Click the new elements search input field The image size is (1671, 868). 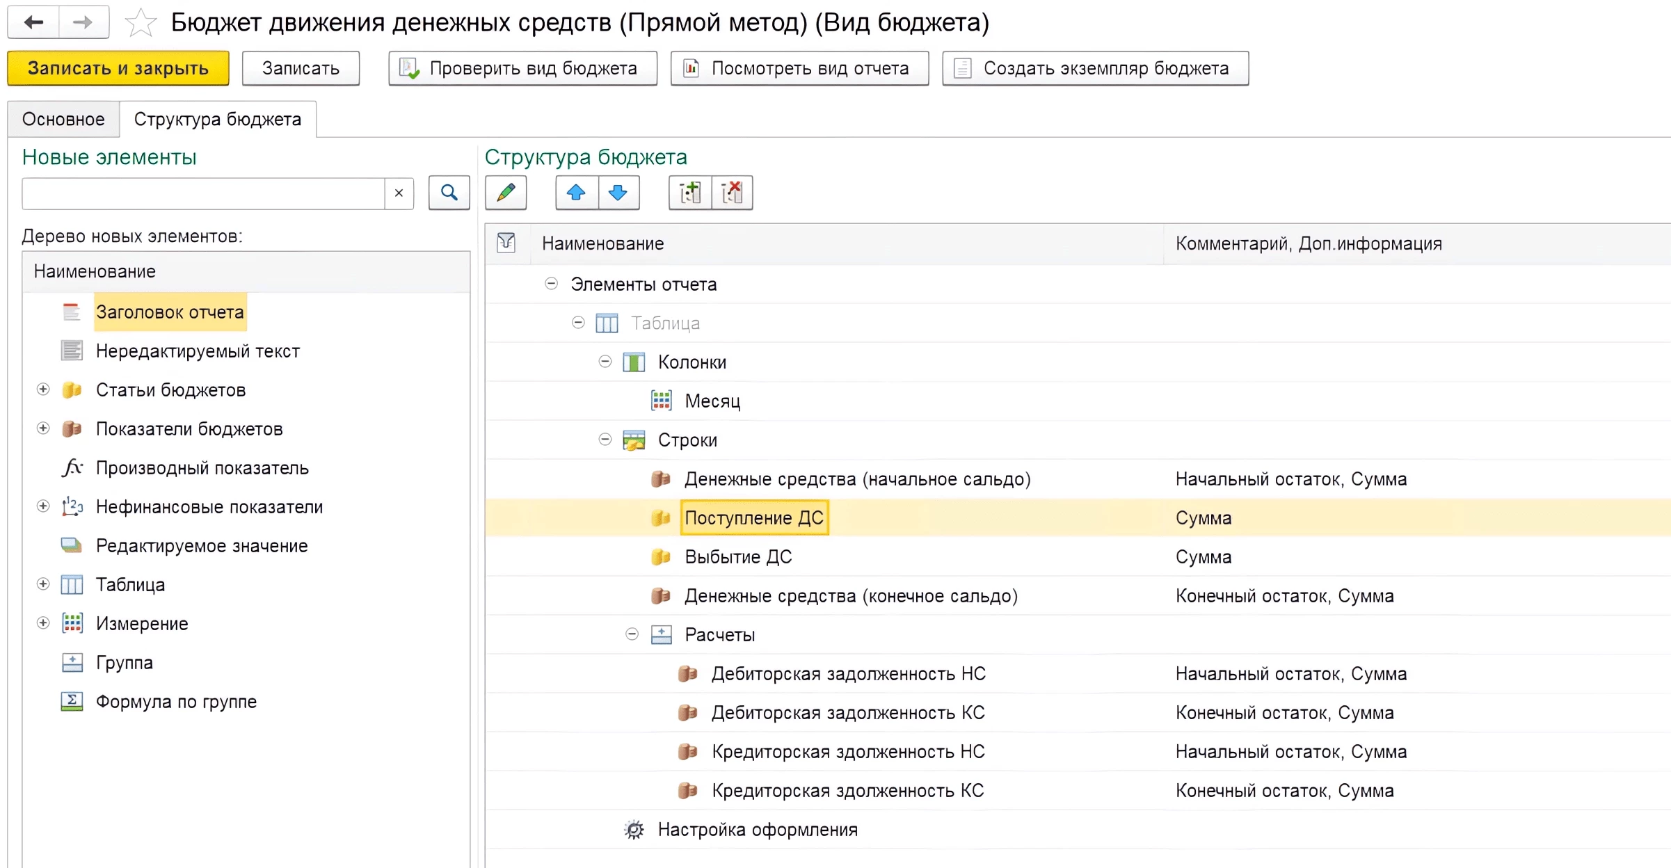203,193
